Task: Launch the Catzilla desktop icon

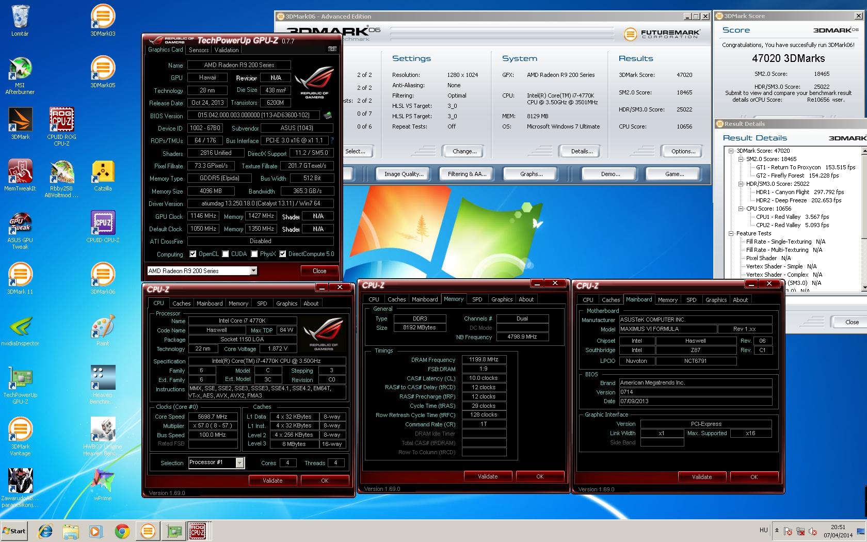Action: click(x=103, y=176)
